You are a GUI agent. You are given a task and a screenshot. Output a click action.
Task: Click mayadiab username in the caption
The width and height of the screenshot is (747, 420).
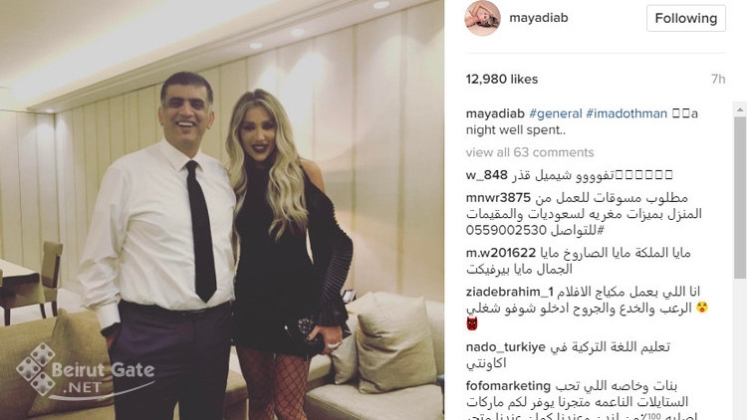tap(495, 113)
